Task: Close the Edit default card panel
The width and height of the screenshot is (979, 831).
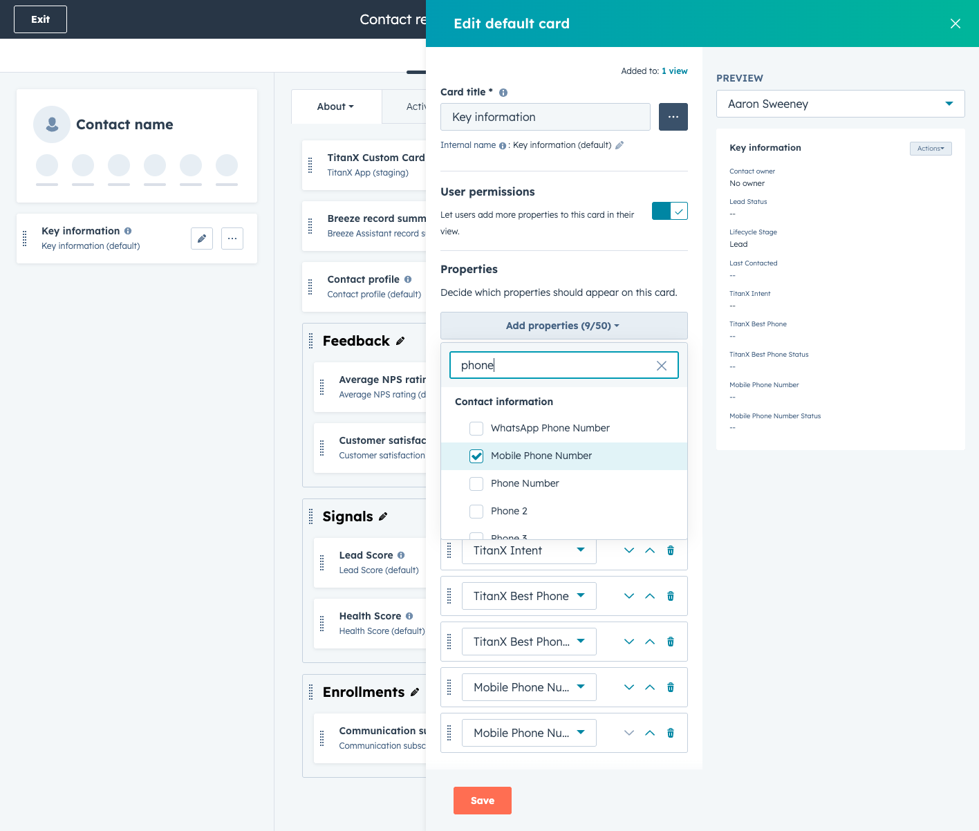Action: pos(955,24)
